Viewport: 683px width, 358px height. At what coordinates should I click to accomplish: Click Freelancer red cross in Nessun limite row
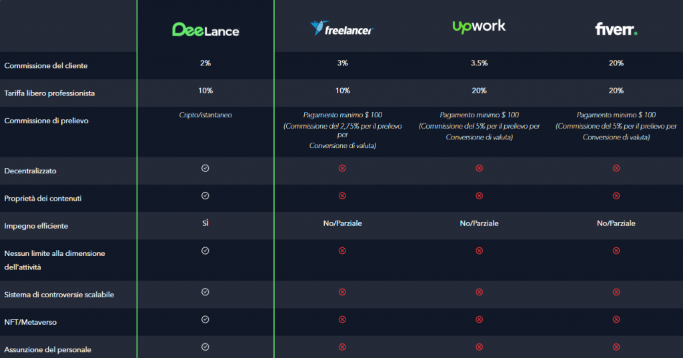342,251
